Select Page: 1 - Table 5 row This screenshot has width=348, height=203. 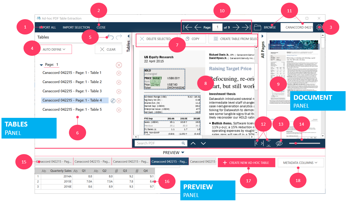coord(72,109)
